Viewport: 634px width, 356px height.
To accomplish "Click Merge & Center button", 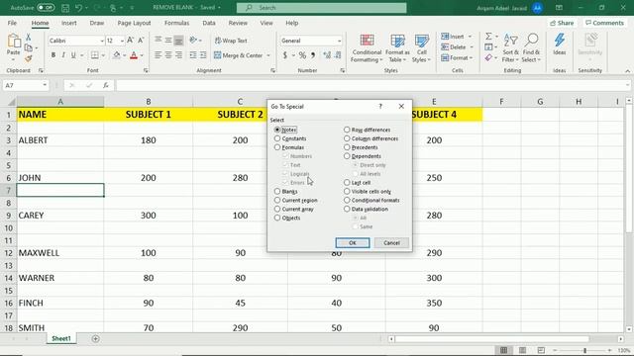I will [238, 55].
